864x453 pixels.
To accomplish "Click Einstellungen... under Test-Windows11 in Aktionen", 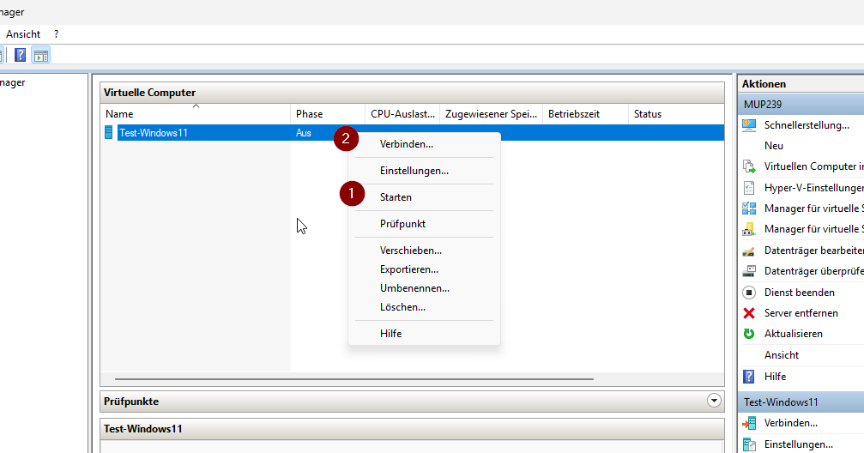I will coord(798,444).
